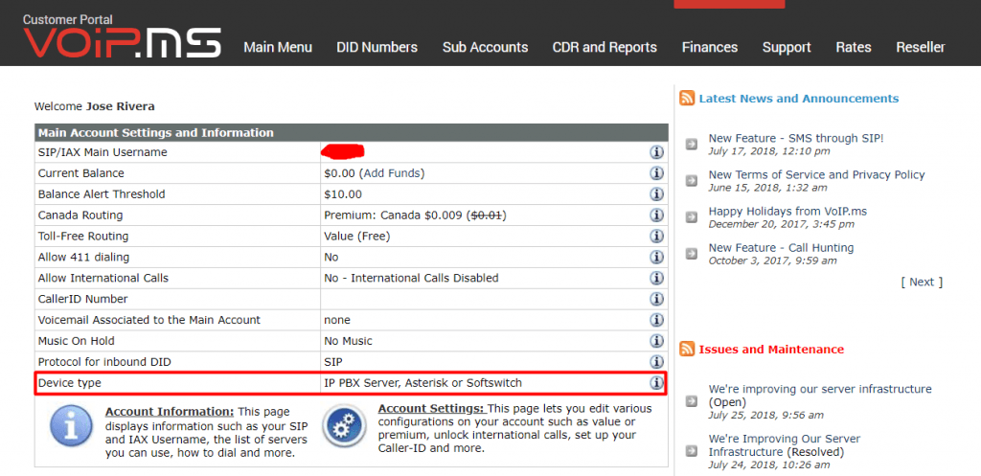Click arrow icon beside the (Open) server issue
The height and width of the screenshot is (476, 981).
pos(692,401)
